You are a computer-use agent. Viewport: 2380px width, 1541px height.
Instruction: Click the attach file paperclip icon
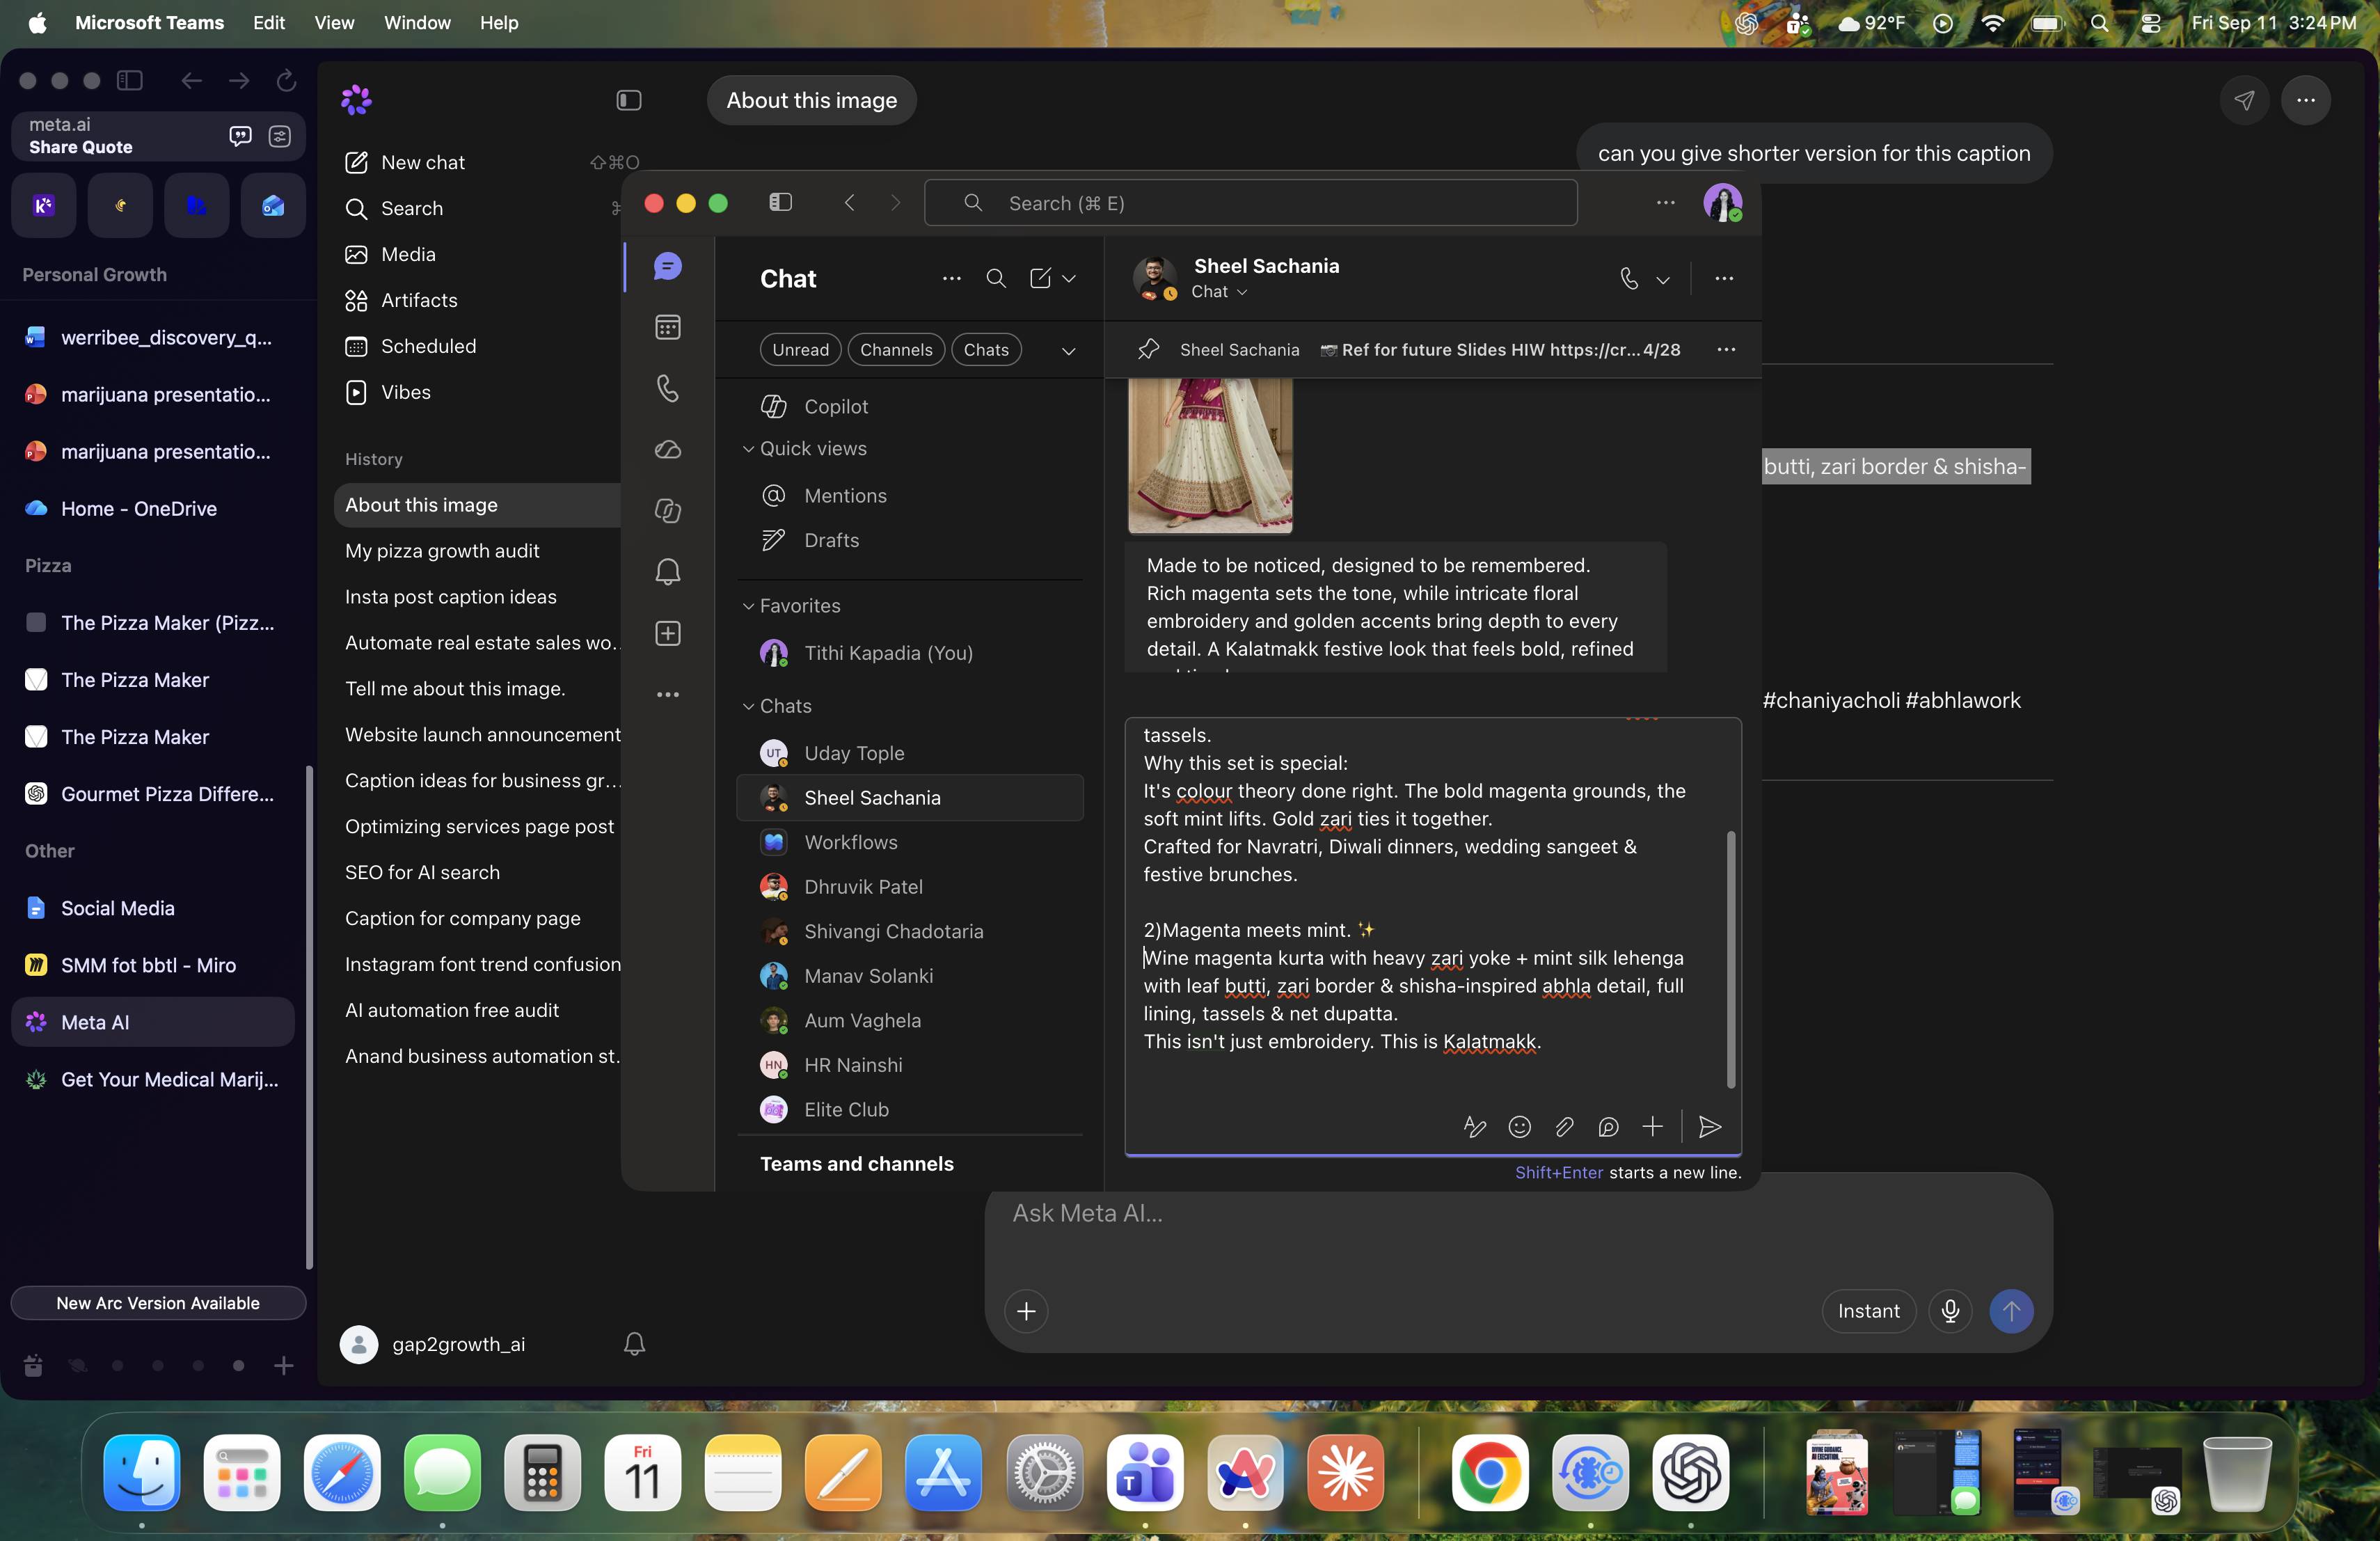click(1564, 1127)
